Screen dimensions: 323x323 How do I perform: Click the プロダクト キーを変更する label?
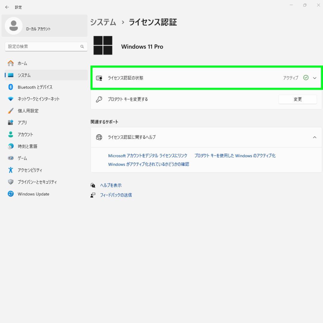[128, 99]
